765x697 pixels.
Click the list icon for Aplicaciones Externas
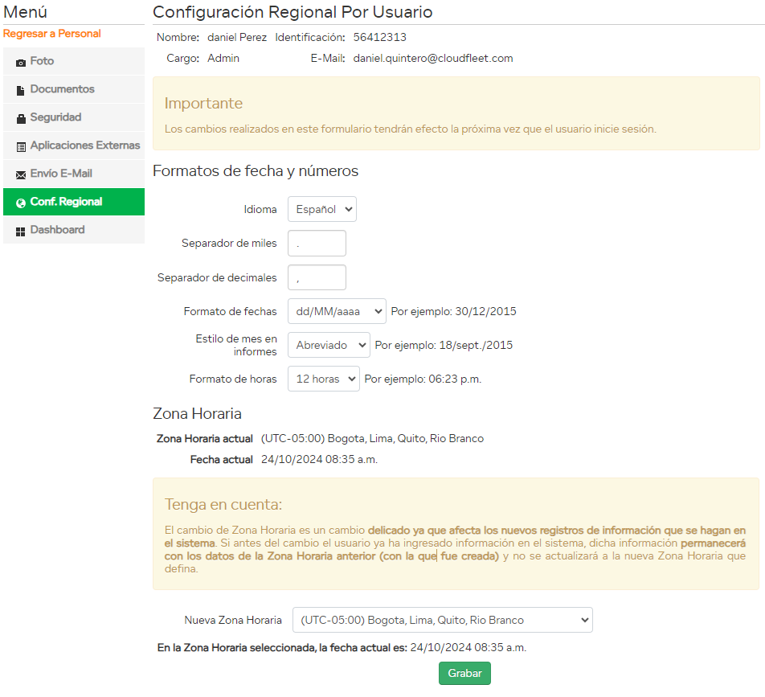pos(21,146)
